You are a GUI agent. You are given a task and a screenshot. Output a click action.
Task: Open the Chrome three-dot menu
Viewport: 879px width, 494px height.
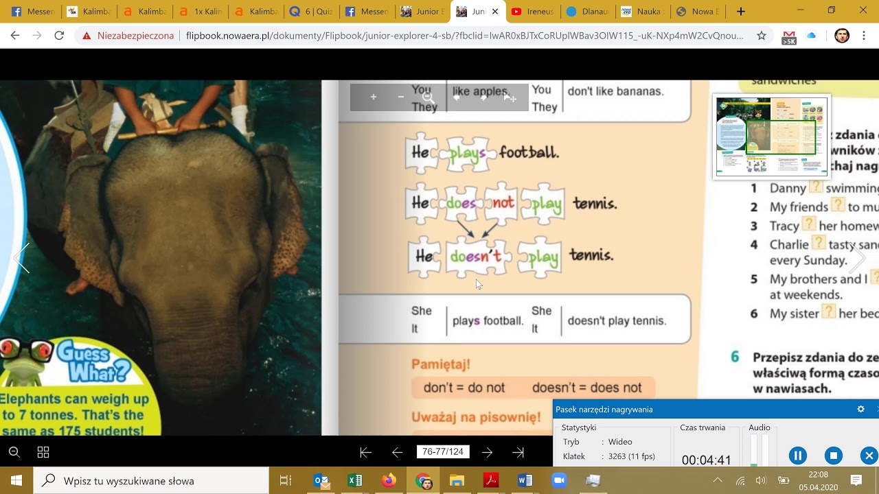pyautogui.click(x=865, y=36)
